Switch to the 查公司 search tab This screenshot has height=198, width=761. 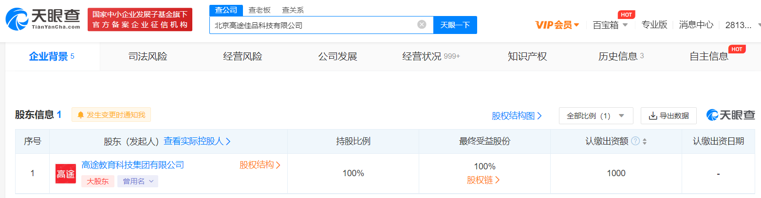226,10
